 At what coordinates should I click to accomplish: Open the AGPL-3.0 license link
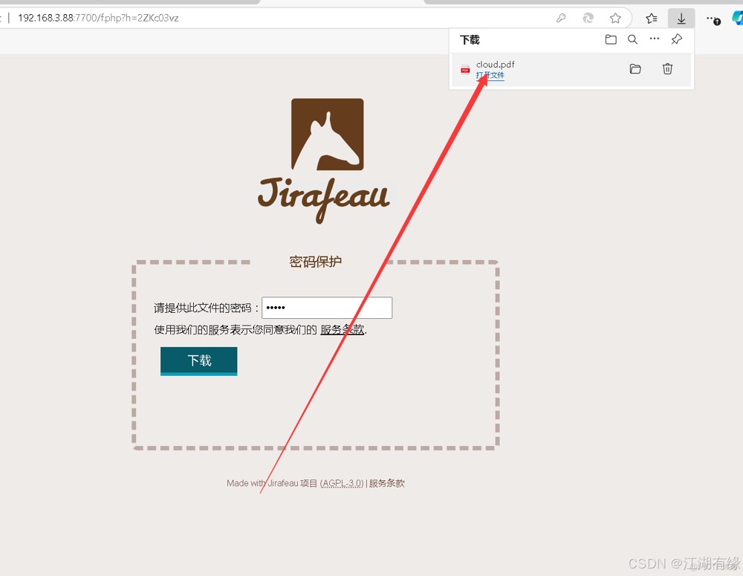(x=342, y=483)
